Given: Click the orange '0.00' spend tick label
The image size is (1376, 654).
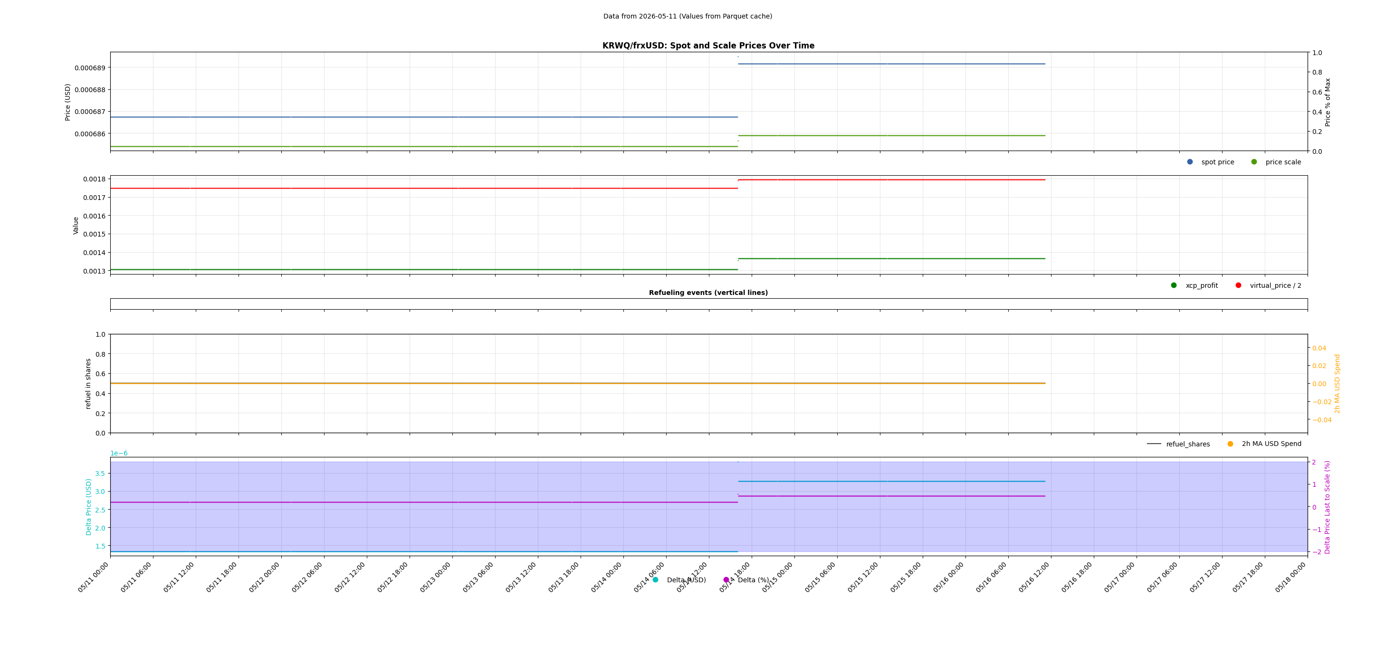Looking at the screenshot, I should (1319, 384).
